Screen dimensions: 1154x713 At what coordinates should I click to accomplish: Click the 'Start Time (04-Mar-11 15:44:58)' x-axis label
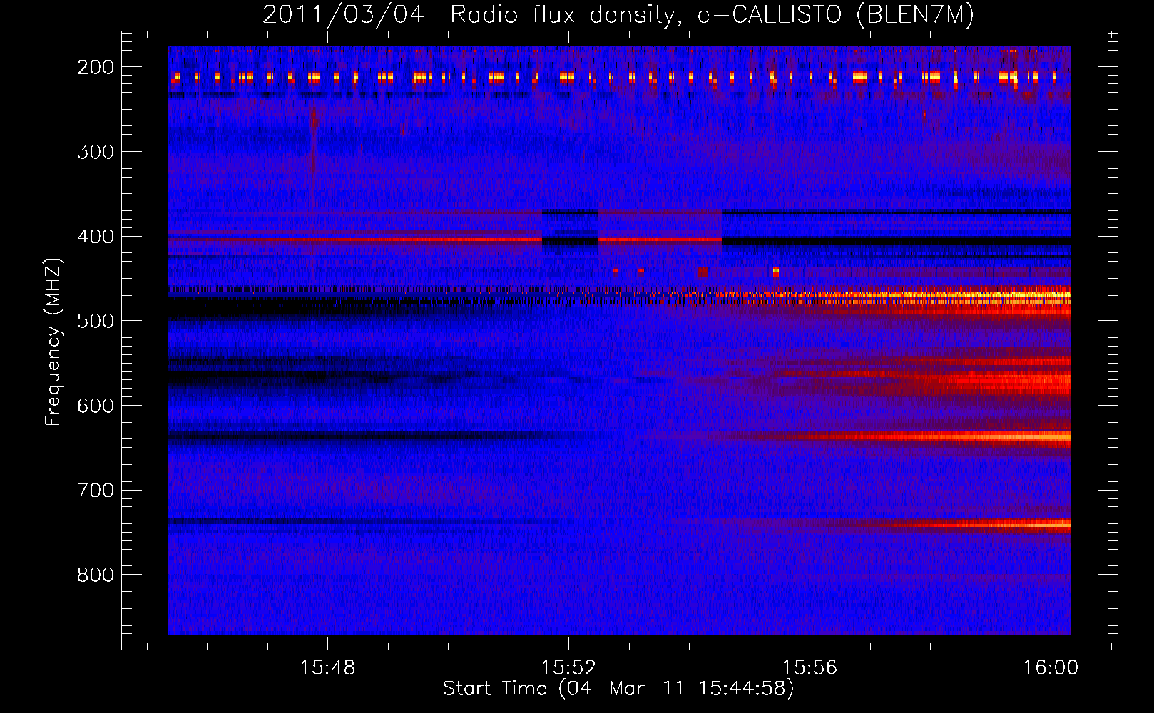pos(618,689)
